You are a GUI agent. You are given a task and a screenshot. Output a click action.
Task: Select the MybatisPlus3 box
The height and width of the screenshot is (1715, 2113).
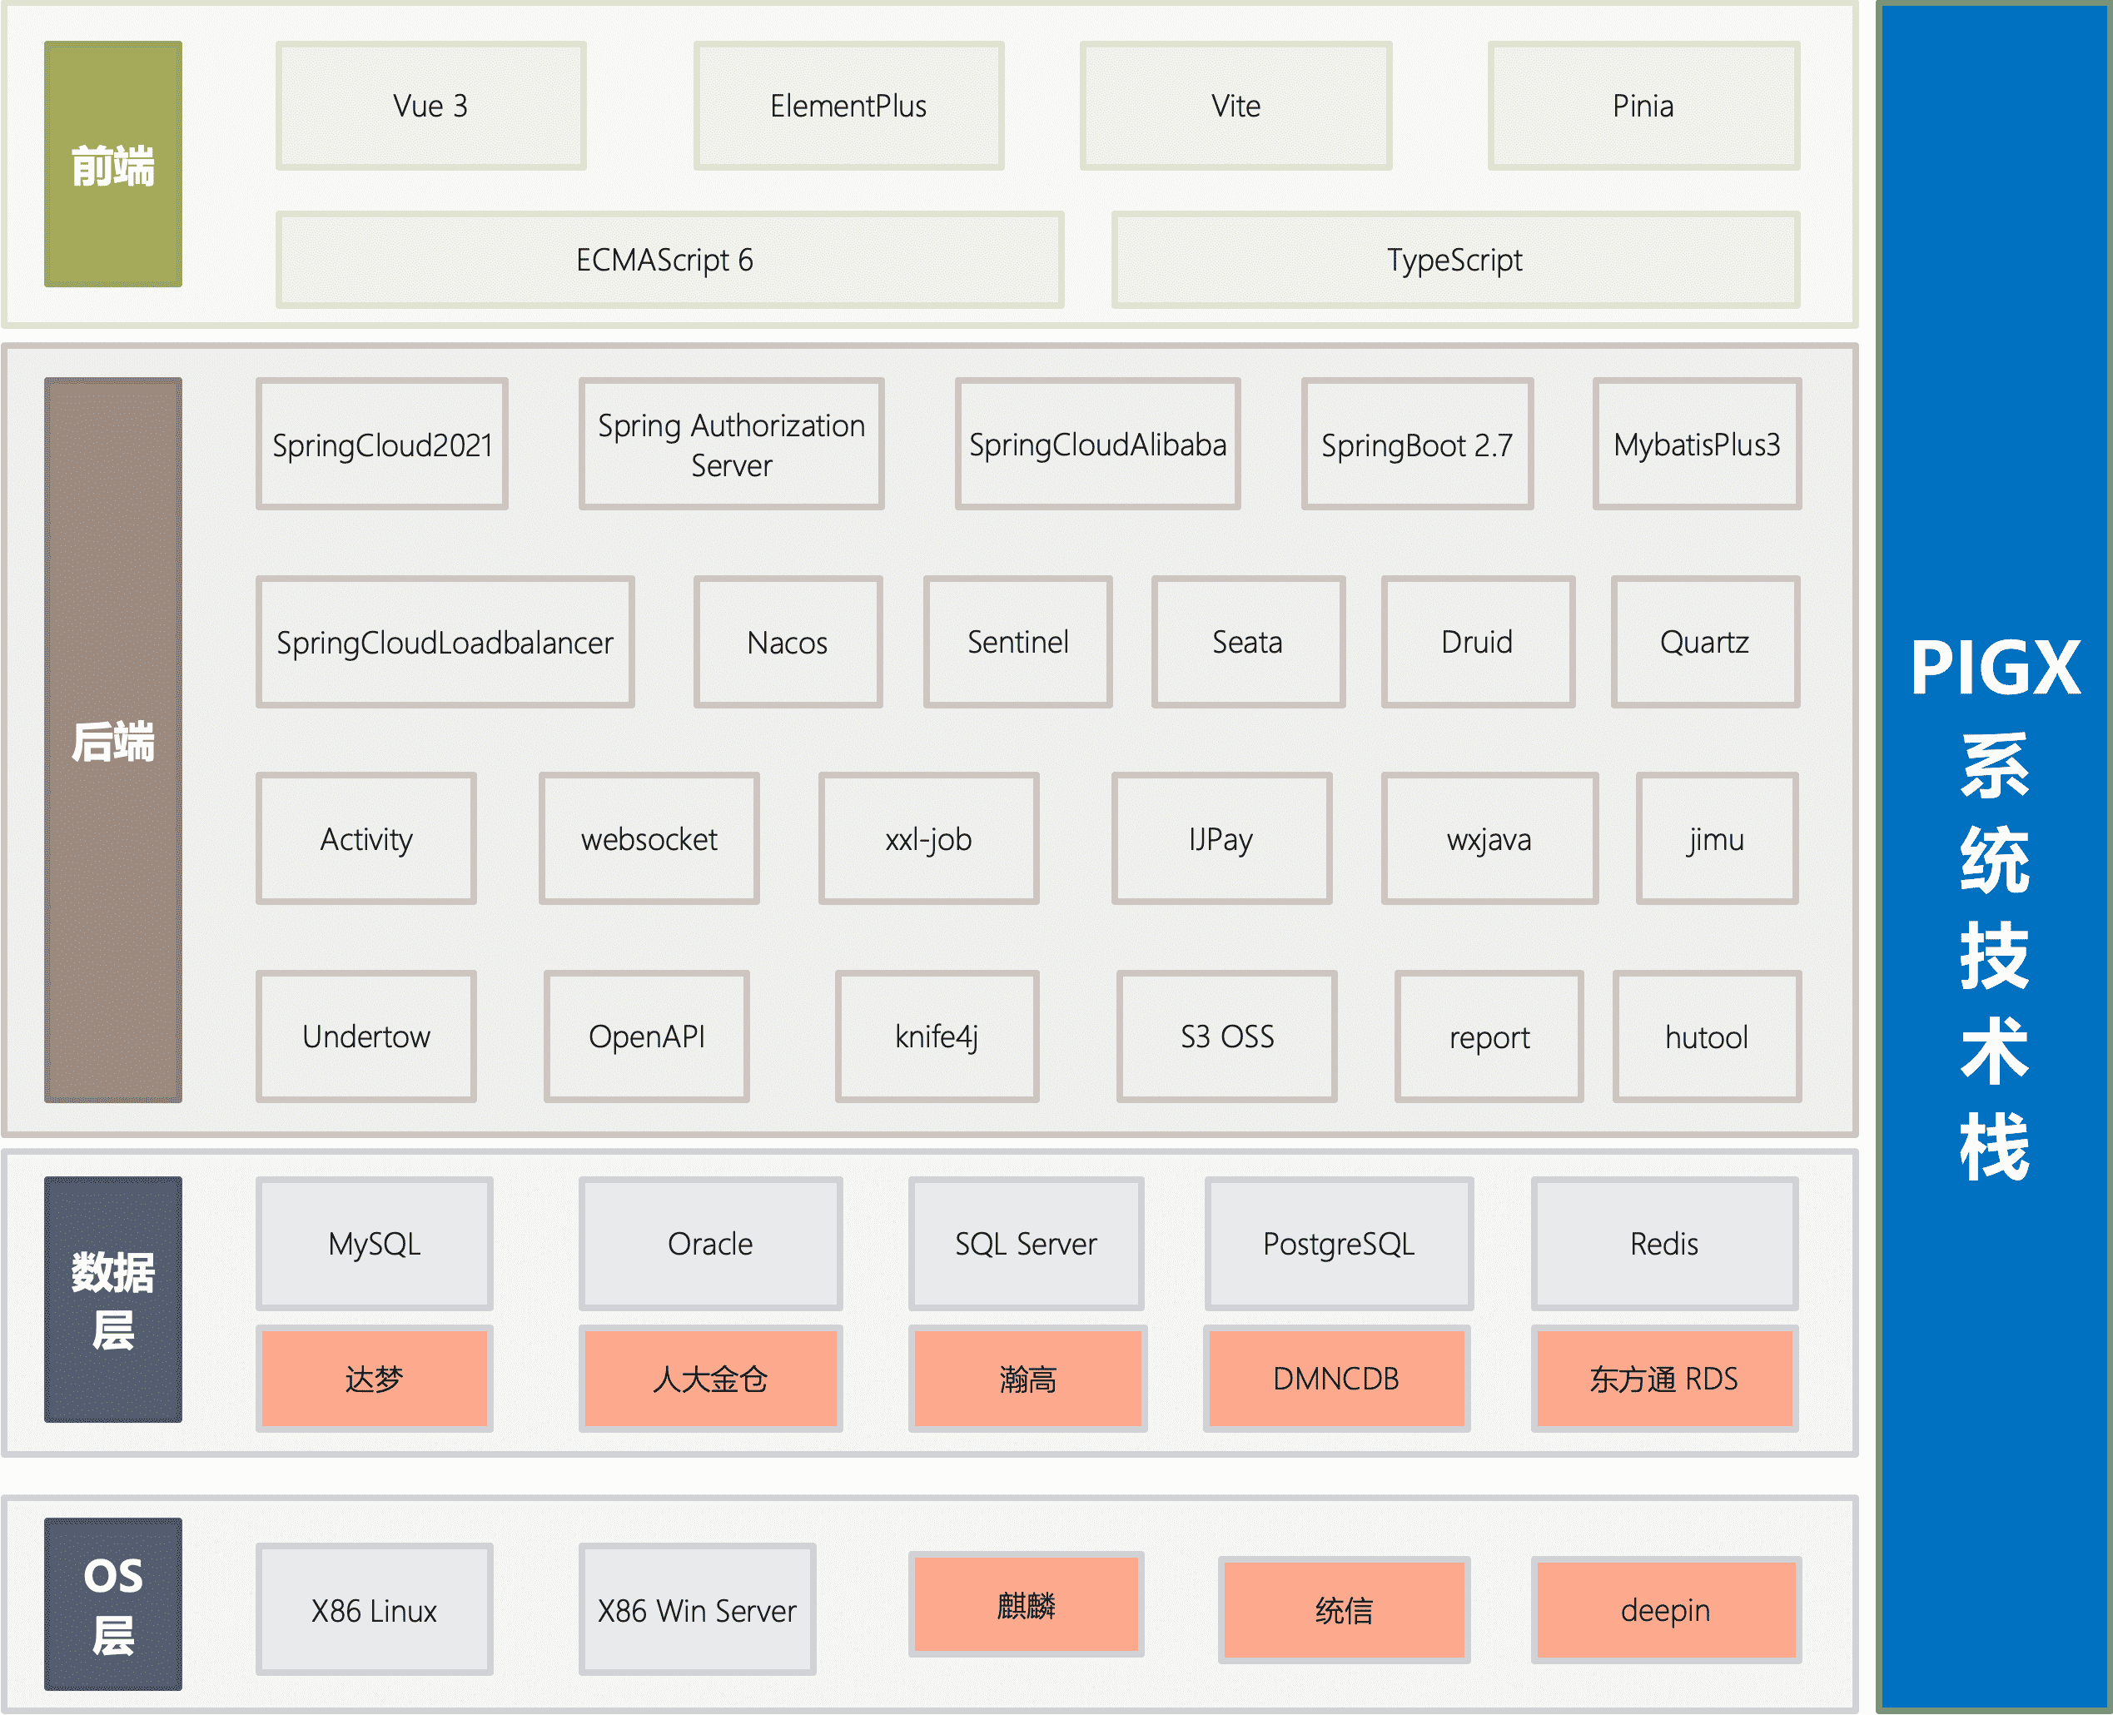[1696, 444]
